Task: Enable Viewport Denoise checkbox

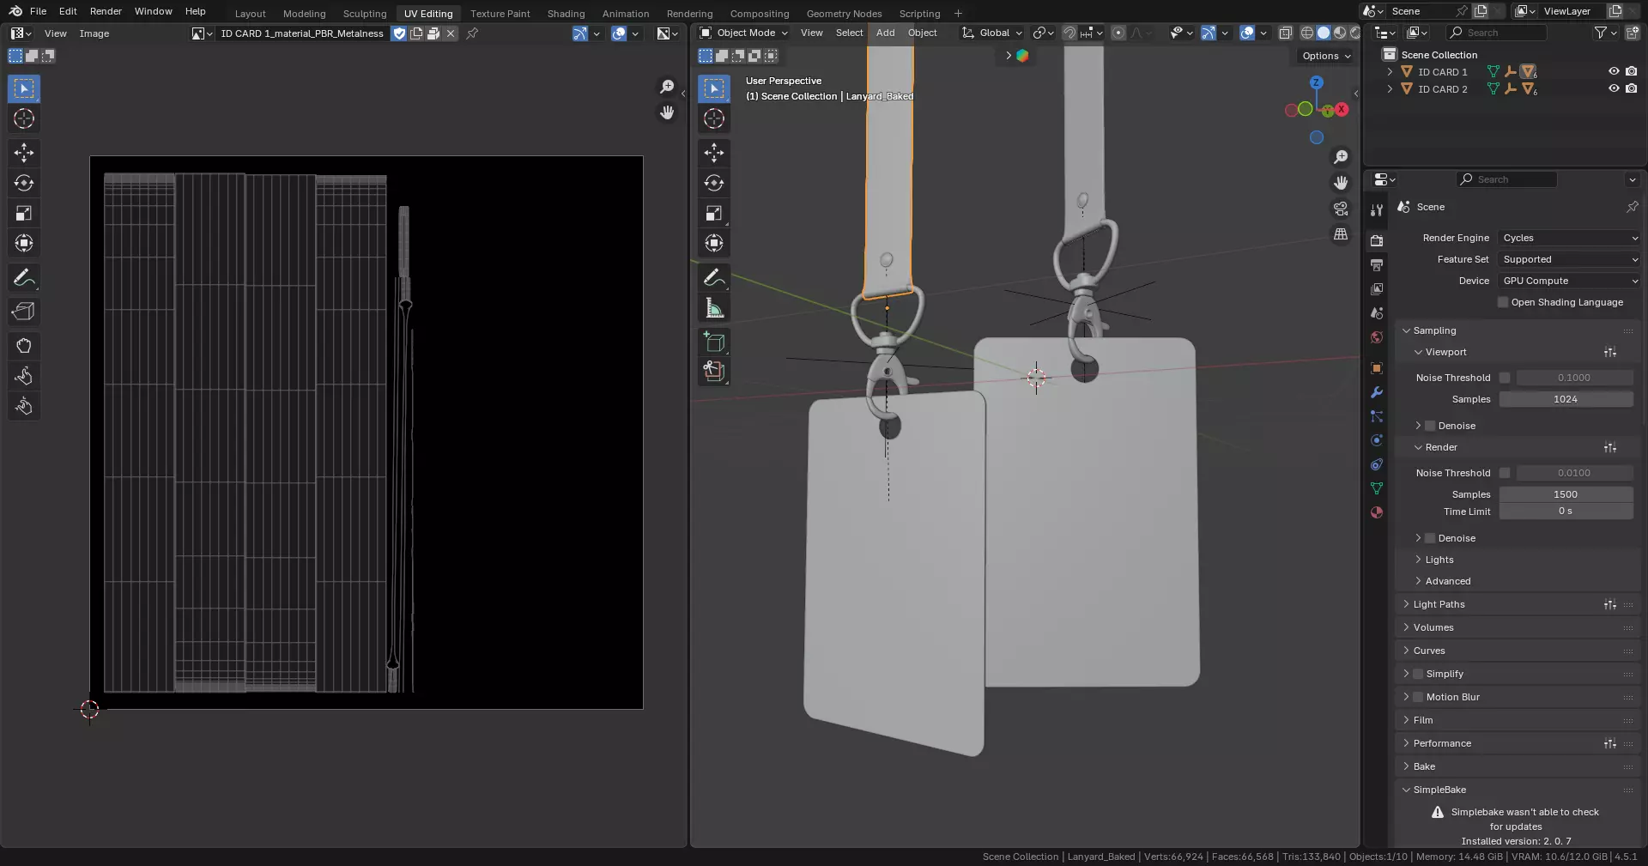Action: (x=1430, y=426)
